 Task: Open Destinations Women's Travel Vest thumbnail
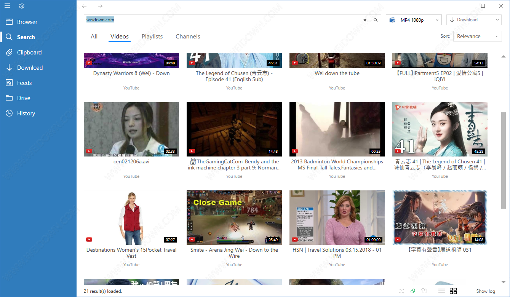tap(131, 217)
